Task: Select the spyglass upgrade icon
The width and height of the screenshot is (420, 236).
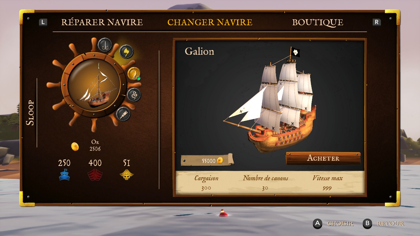Action: 123,114
